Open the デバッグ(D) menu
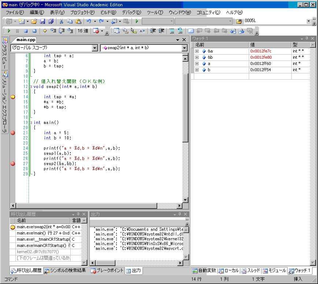This screenshot has height=284, width=318. 132,12
